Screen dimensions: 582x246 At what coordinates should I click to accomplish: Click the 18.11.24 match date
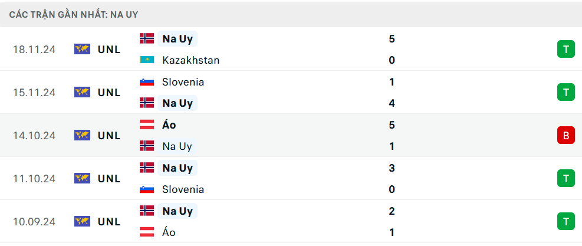pyautogui.click(x=34, y=50)
